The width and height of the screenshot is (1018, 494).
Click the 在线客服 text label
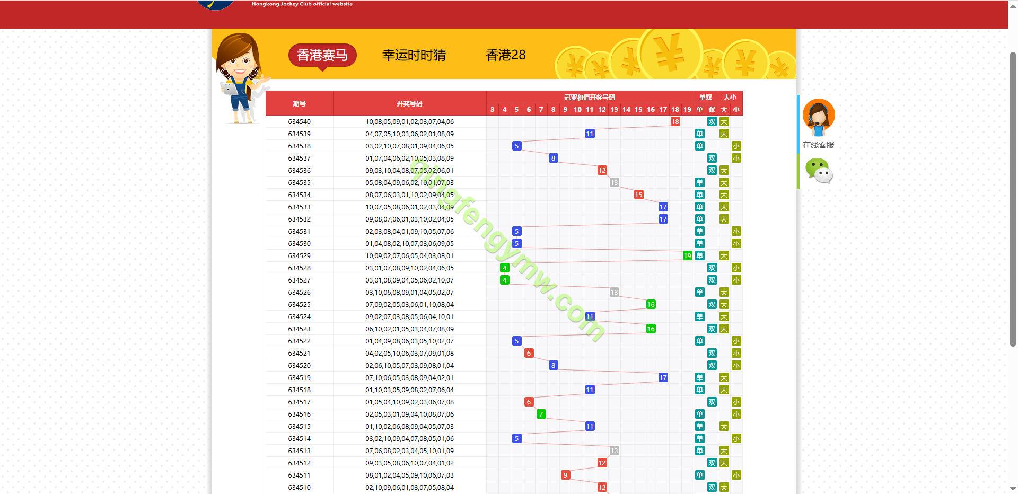pyautogui.click(x=818, y=145)
